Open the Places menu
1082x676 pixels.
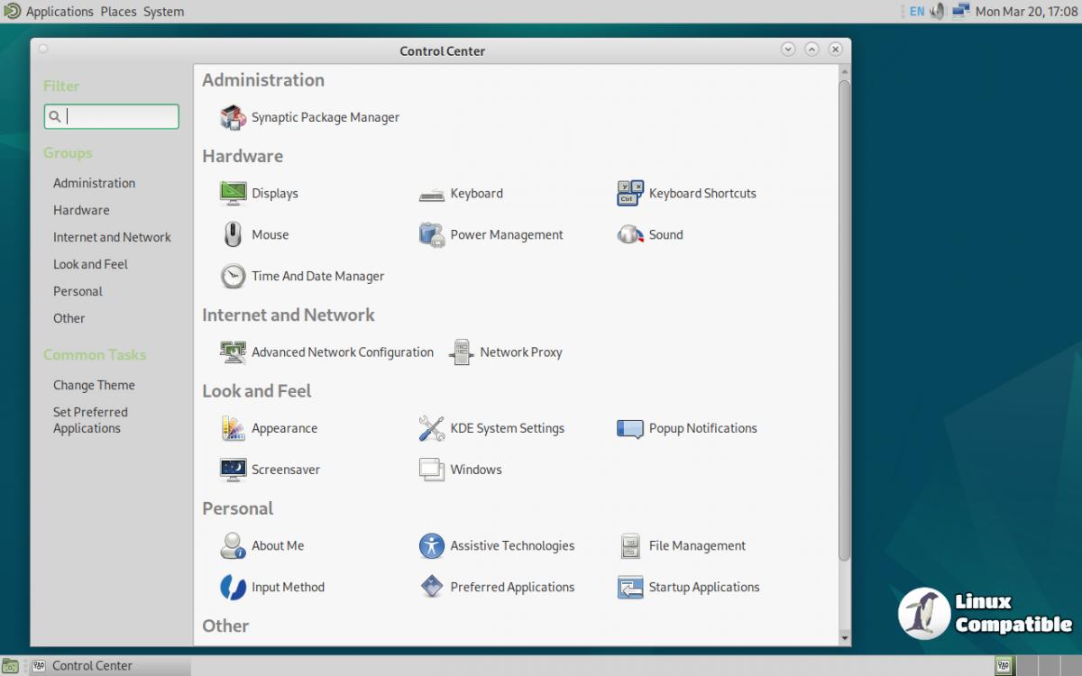tap(118, 12)
